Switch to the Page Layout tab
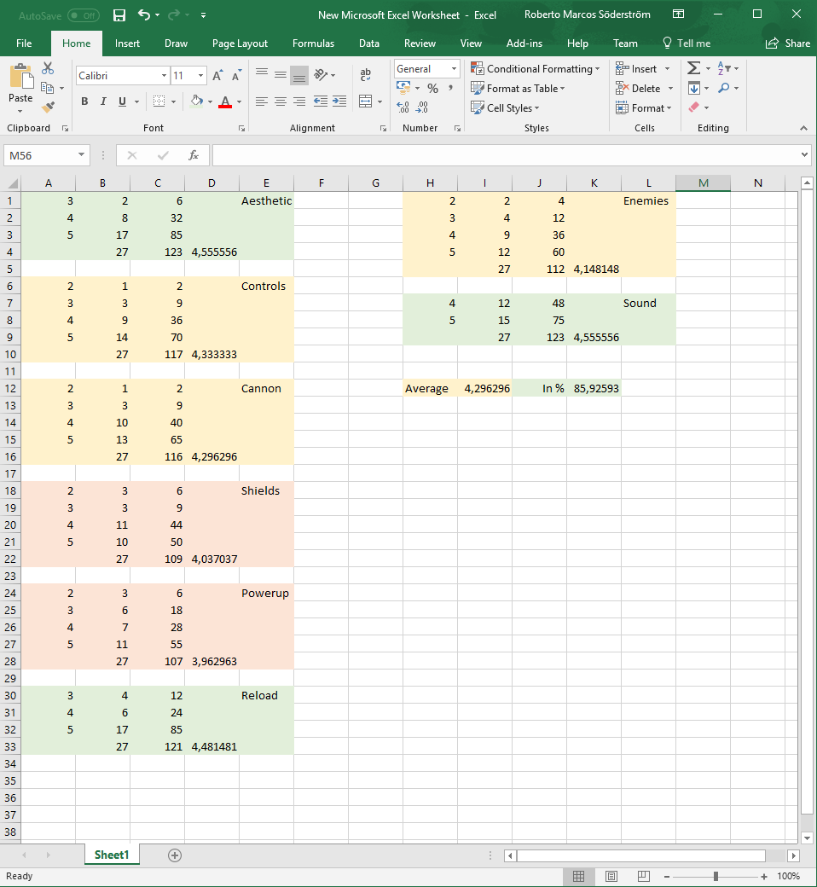 (x=240, y=43)
